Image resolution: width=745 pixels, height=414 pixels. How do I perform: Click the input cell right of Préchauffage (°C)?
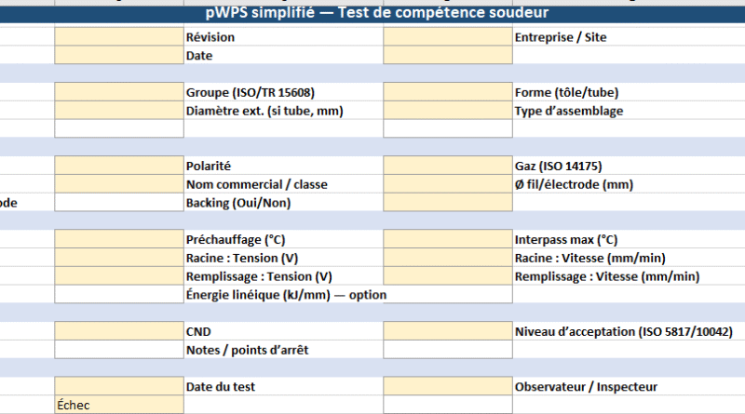[447, 239]
